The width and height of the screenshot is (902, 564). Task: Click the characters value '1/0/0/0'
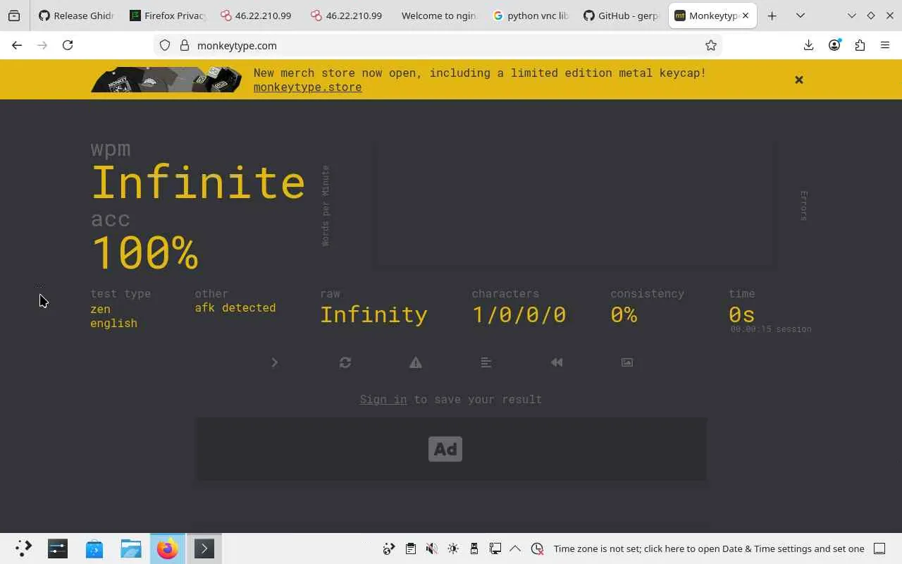pos(519,314)
